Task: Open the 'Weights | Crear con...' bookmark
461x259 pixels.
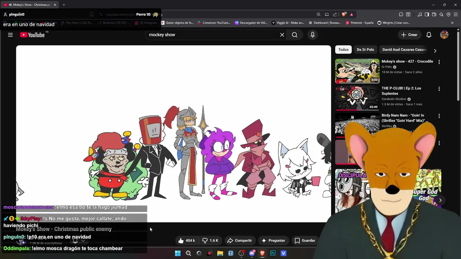Action: pyautogui.click(x=394, y=23)
